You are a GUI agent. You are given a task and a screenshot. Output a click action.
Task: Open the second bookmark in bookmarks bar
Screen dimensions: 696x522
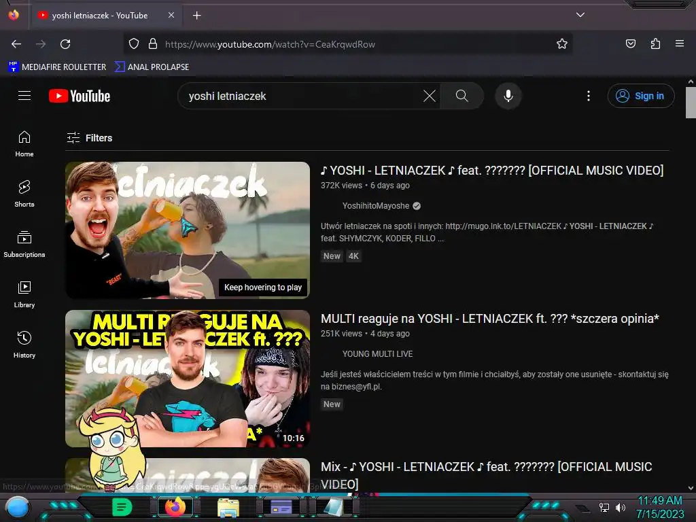pyautogui.click(x=152, y=67)
